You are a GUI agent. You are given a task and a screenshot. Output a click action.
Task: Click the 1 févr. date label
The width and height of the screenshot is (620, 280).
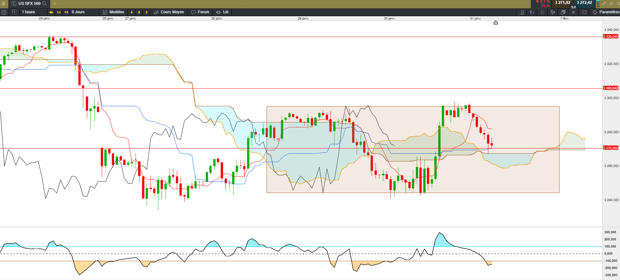click(564, 19)
